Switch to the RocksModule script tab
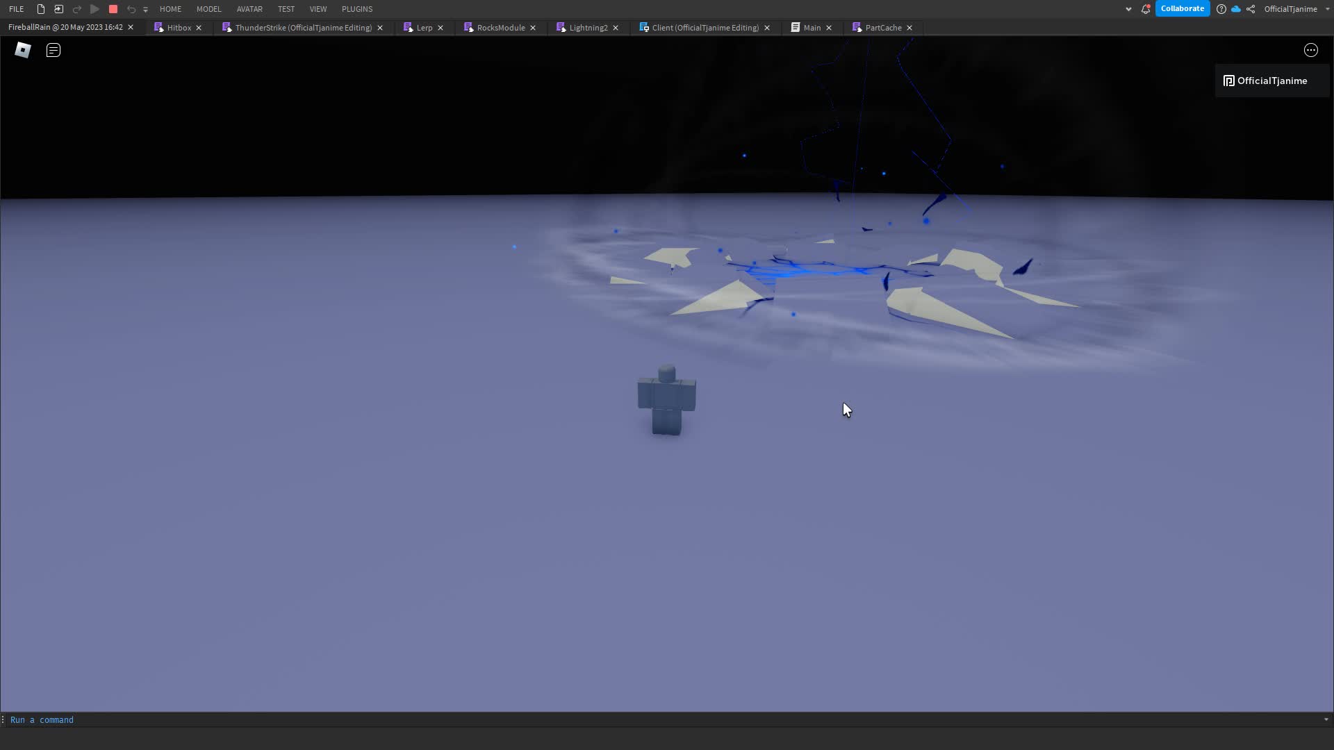The height and width of the screenshot is (750, 1334). click(500, 28)
